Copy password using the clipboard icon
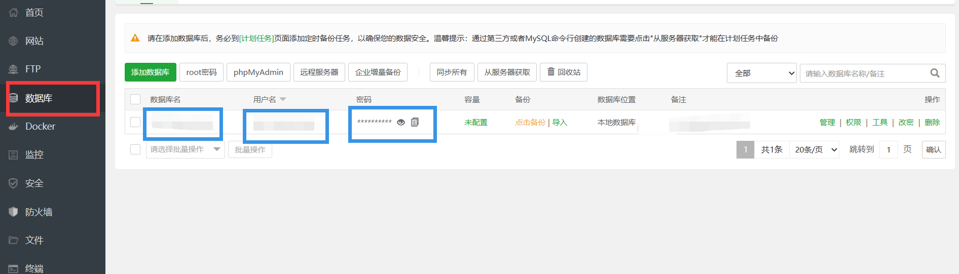959x274 pixels. (415, 122)
